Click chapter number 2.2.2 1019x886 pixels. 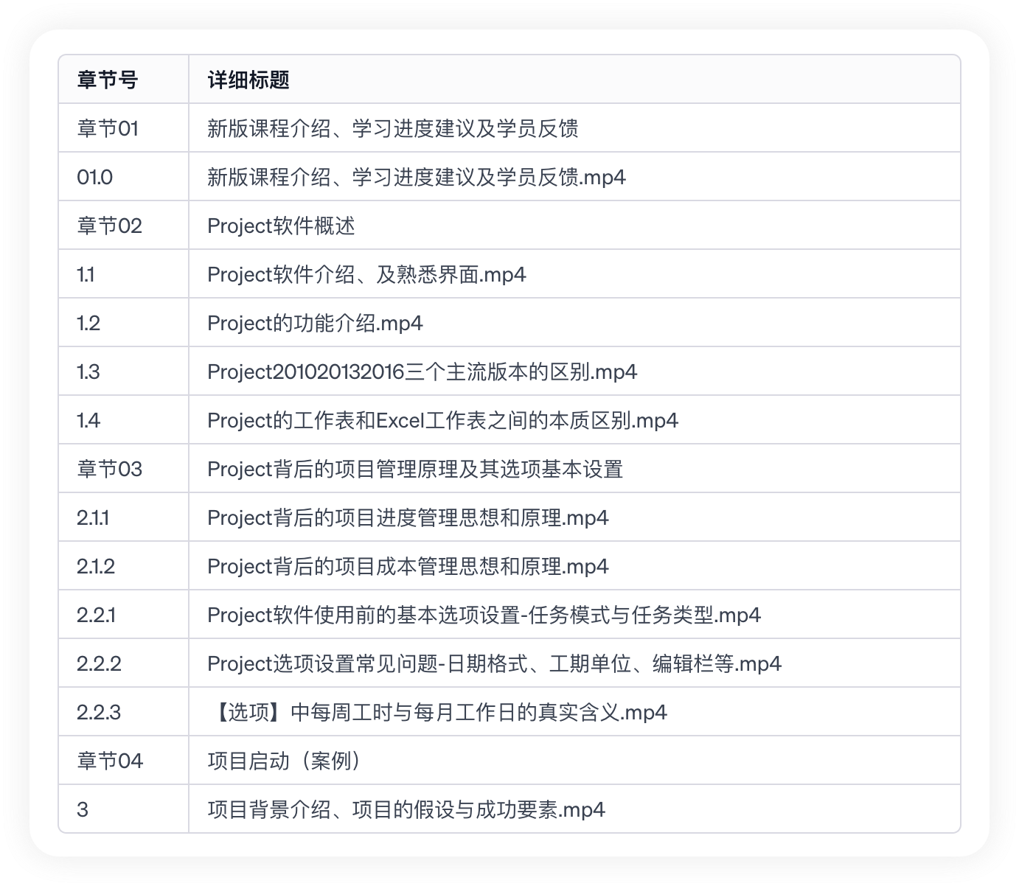click(99, 663)
